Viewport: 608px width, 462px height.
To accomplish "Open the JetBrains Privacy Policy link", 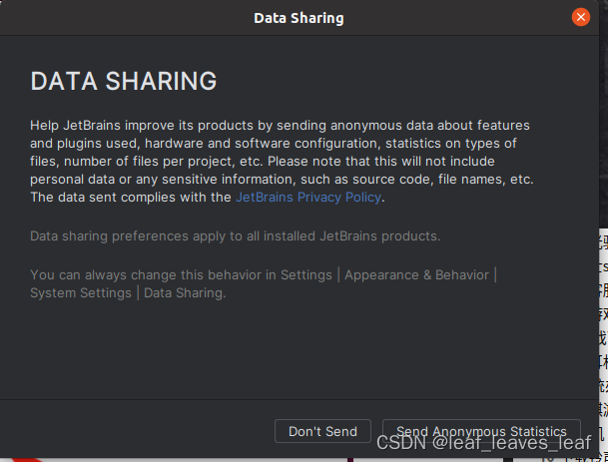I will tap(308, 198).
